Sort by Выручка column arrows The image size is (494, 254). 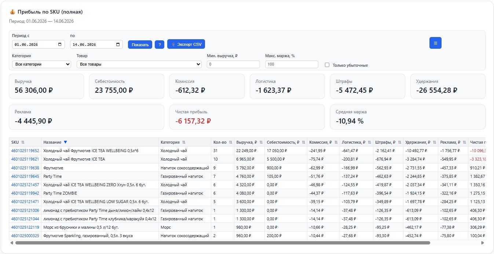pos(261,142)
